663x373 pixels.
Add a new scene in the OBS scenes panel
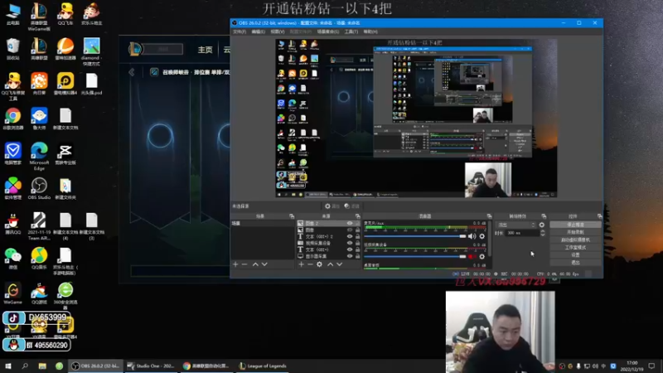coord(235,264)
